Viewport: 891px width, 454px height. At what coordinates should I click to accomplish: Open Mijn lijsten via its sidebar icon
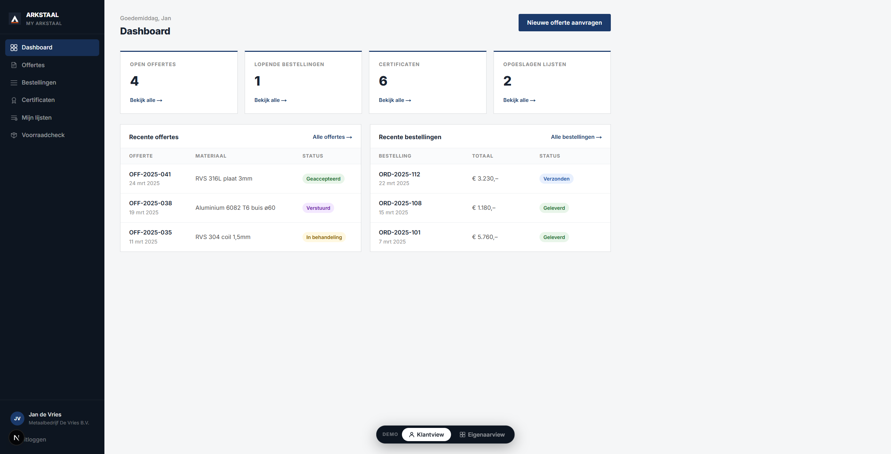pyautogui.click(x=14, y=118)
